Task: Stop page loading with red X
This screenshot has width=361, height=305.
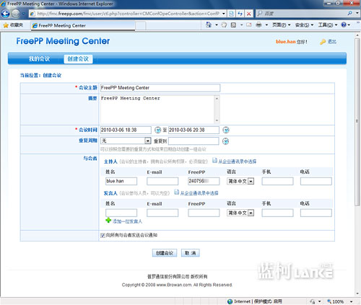Action: click(x=249, y=14)
